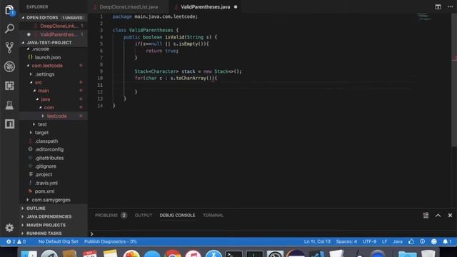Screen dimensions: 457x257
Task: Click the unsaved dot on ValidParentheses.java tab
Action: [x=236, y=6]
